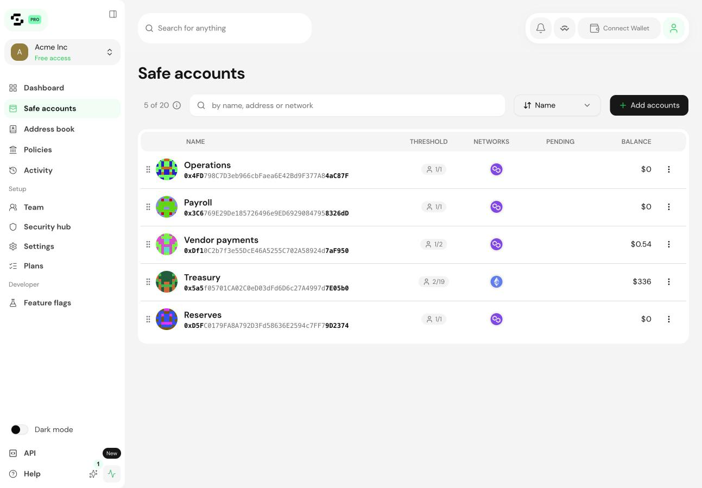Click the Connect Wallet button

click(x=619, y=28)
